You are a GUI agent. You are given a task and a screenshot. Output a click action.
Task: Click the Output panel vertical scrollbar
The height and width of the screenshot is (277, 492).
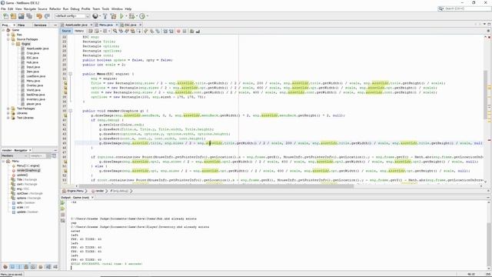click(x=489, y=235)
